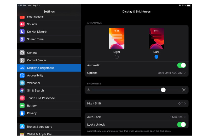Open Accessibility settings
209x139 pixels.
click(49, 76)
